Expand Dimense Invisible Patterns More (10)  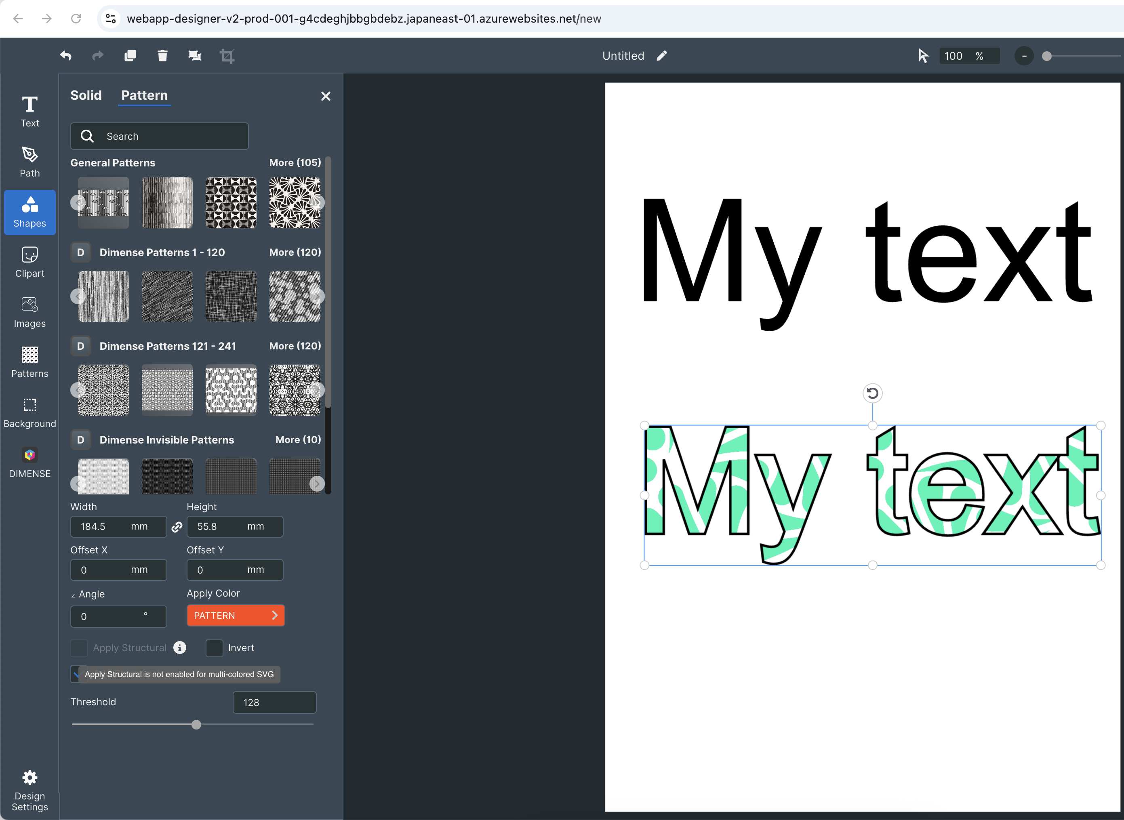tap(298, 440)
